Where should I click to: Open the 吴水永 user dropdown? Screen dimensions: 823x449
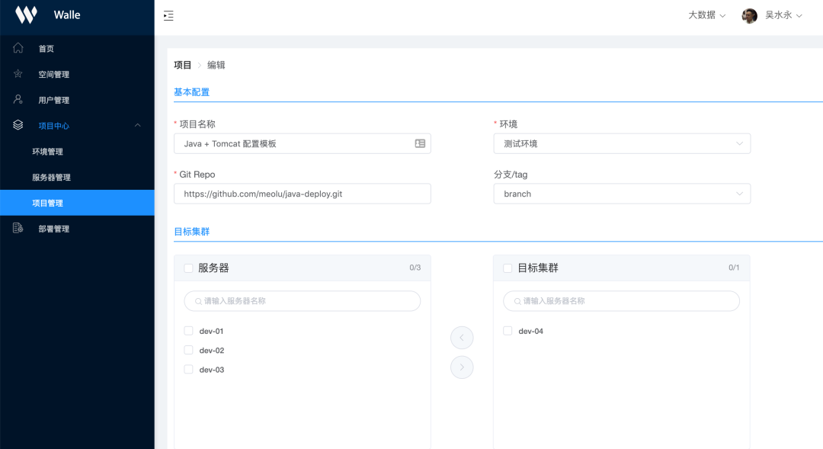pyautogui.click(x=783, y=15)
